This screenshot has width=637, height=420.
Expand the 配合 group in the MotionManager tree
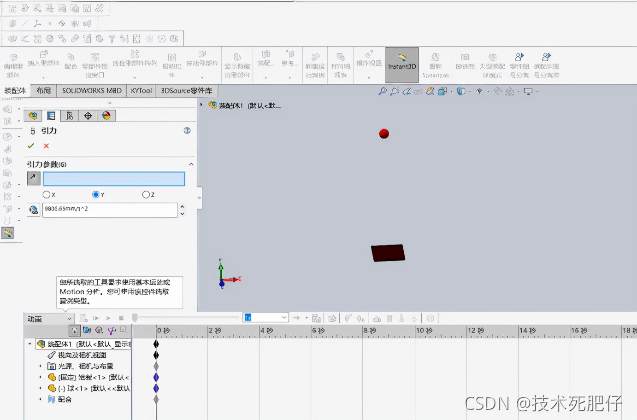tap(40, 400)
